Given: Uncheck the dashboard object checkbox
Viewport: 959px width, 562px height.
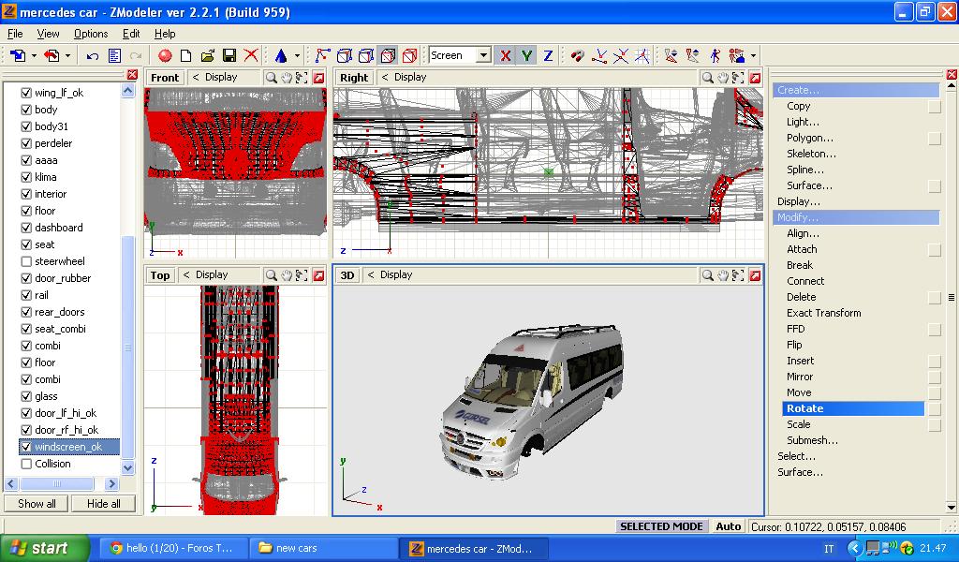Looking at the screenshot, I should point(26,228).
